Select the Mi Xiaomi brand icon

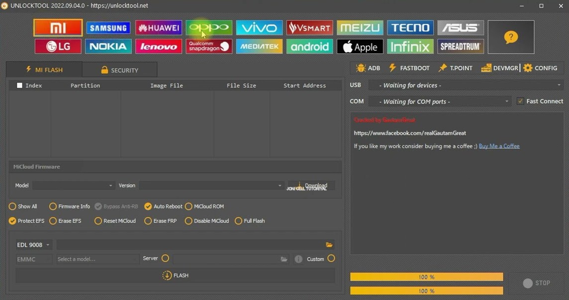tap(58, 27)
